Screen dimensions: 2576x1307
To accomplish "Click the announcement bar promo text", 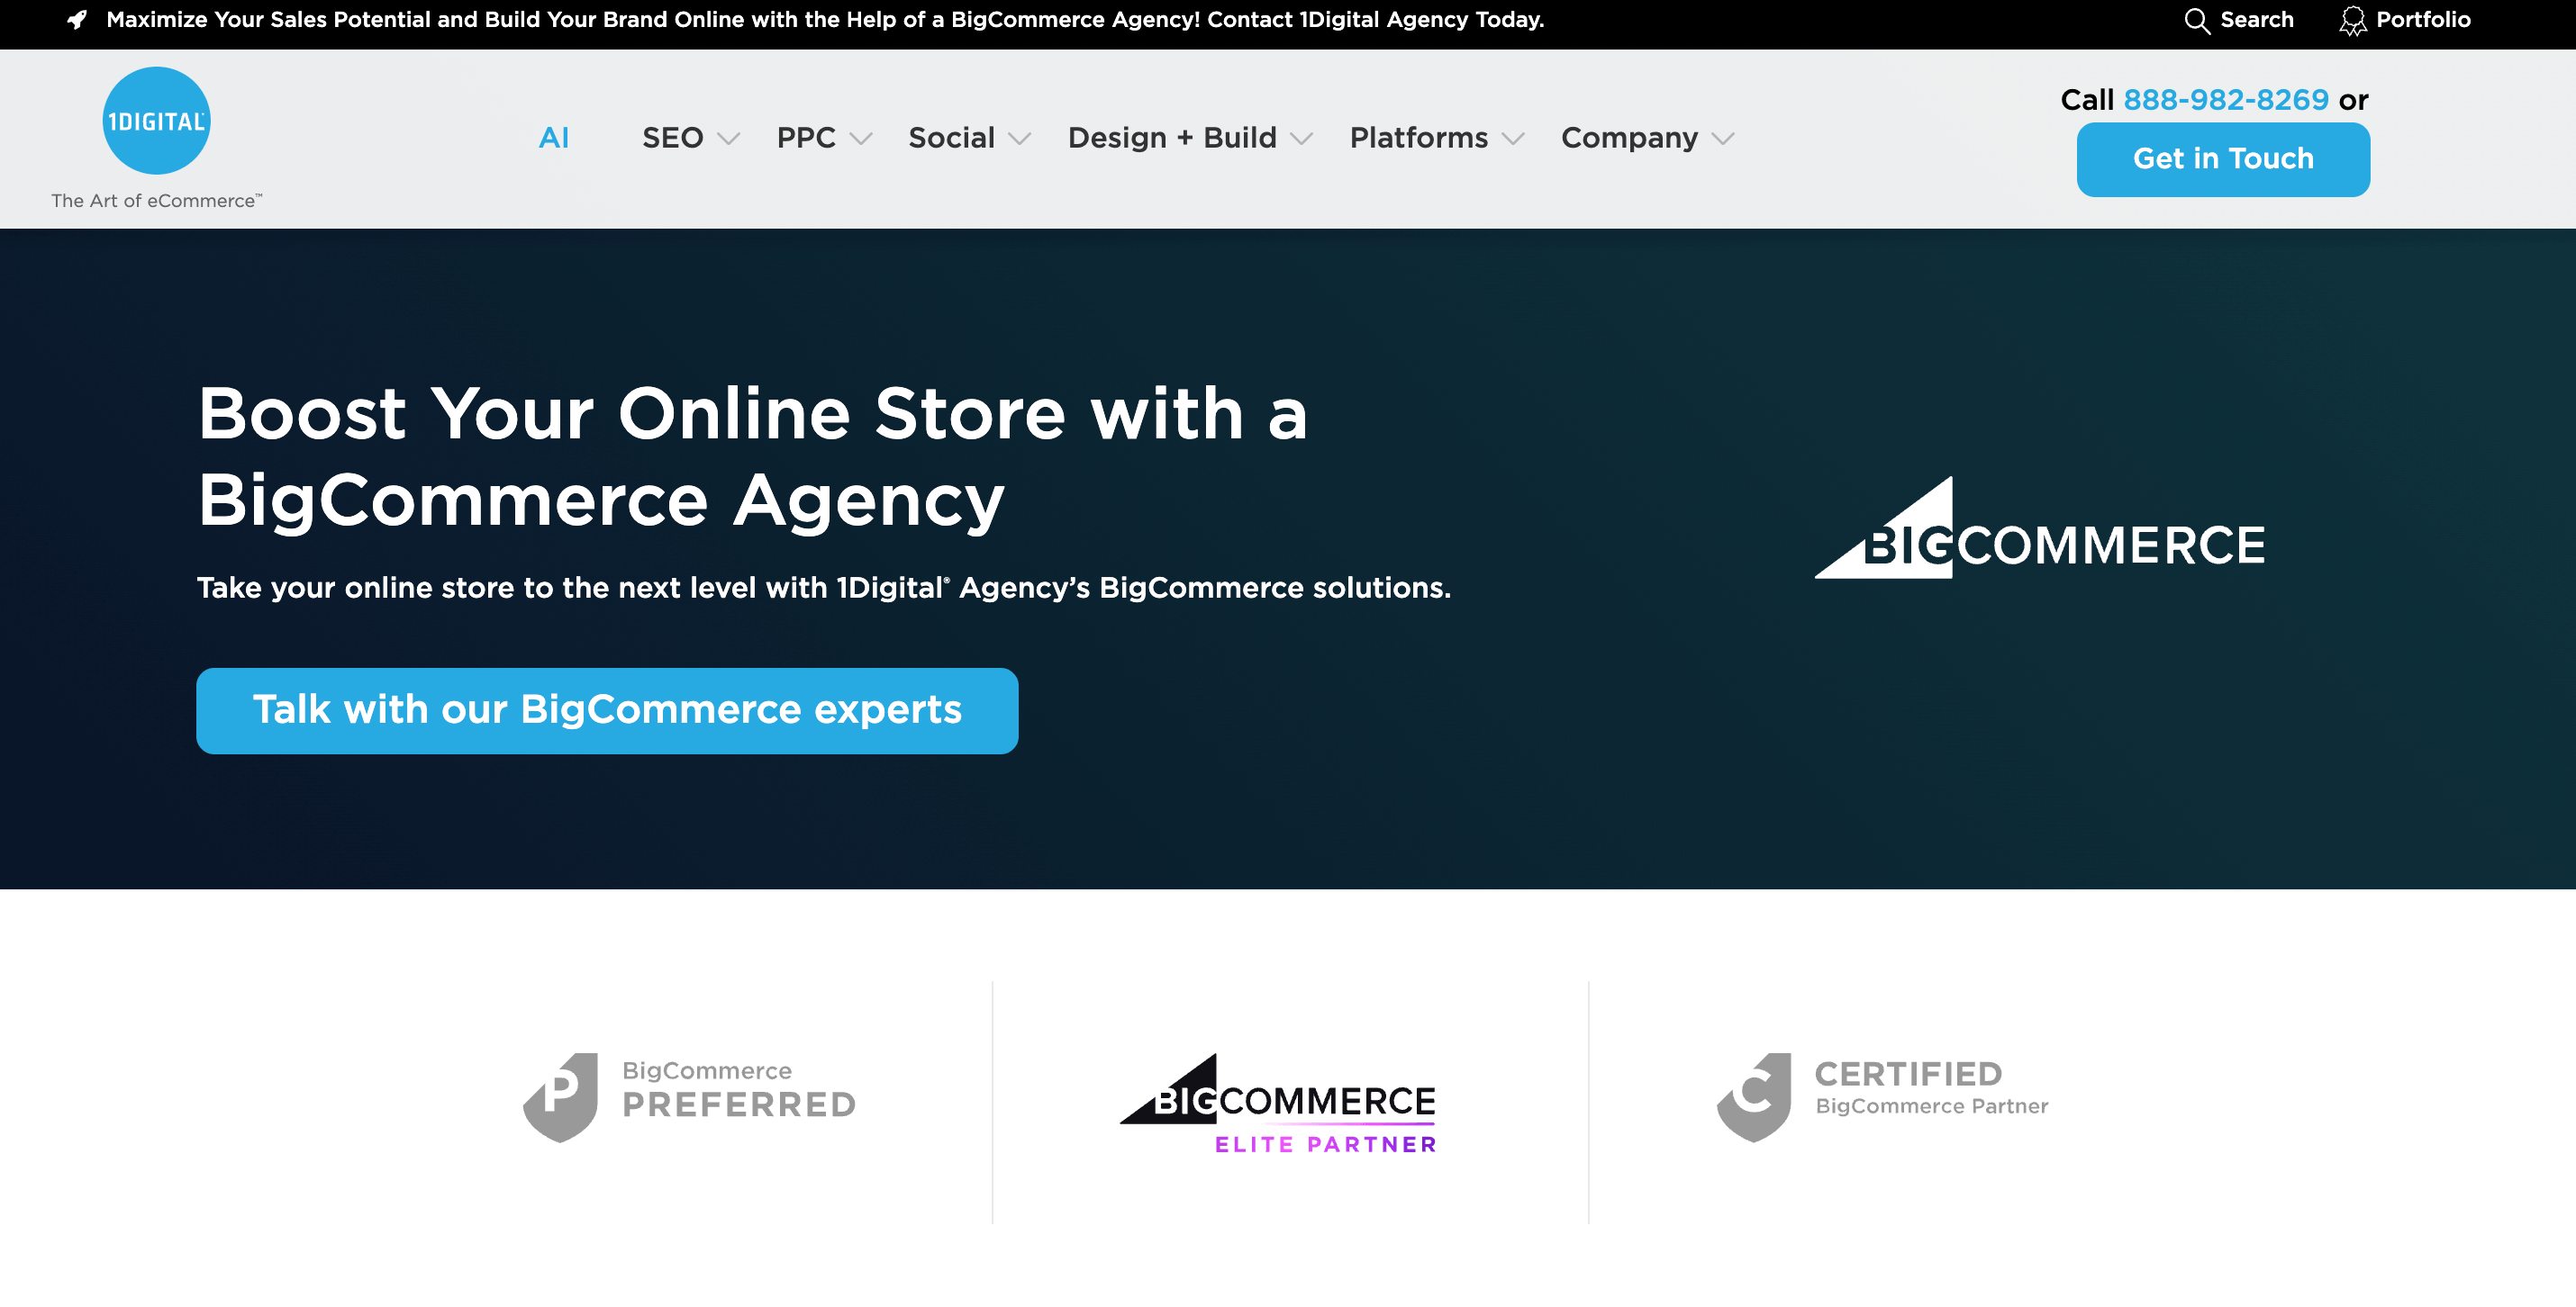I will [x=825, y=20].
